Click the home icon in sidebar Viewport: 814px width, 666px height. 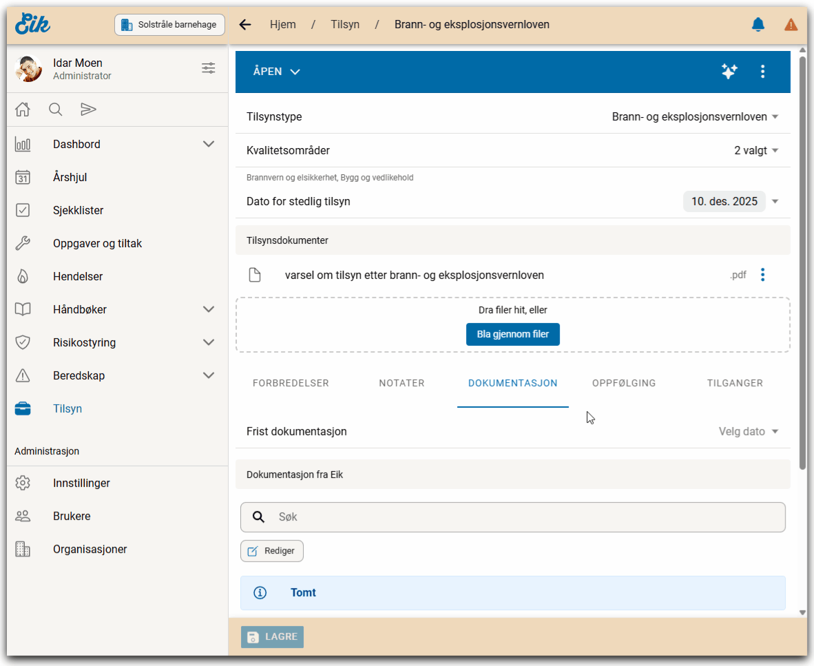[23, 109]
